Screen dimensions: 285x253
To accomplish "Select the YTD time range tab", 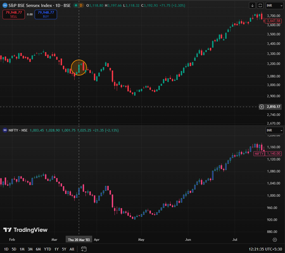I will pyautogui.click(x=47, y=249).
